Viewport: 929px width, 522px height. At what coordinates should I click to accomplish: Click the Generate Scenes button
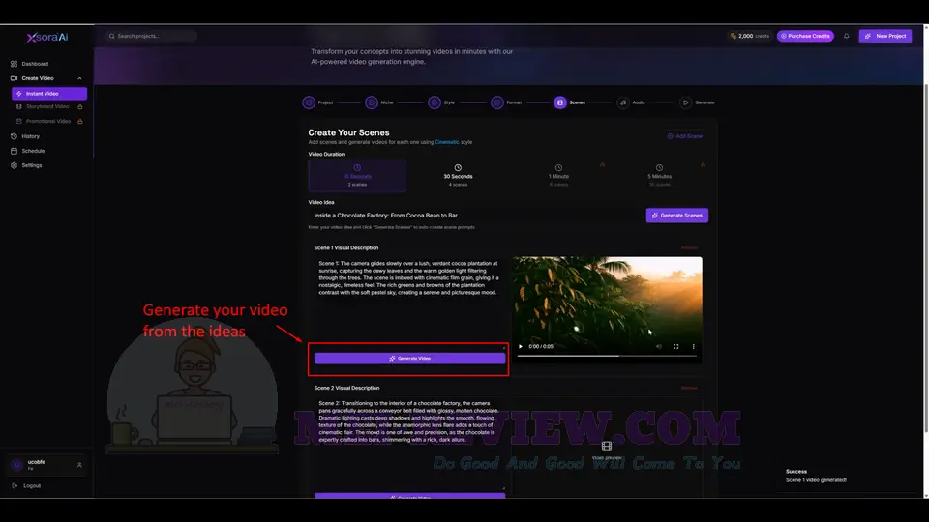677,216
